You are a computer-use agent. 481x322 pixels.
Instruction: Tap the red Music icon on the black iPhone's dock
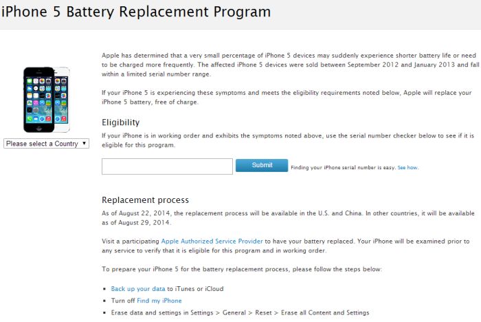[x=49, y=118]
